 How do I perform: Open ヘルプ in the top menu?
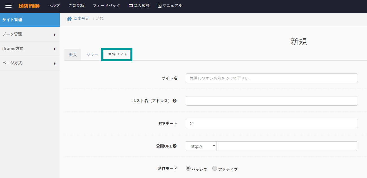click(x=54, y=6)
